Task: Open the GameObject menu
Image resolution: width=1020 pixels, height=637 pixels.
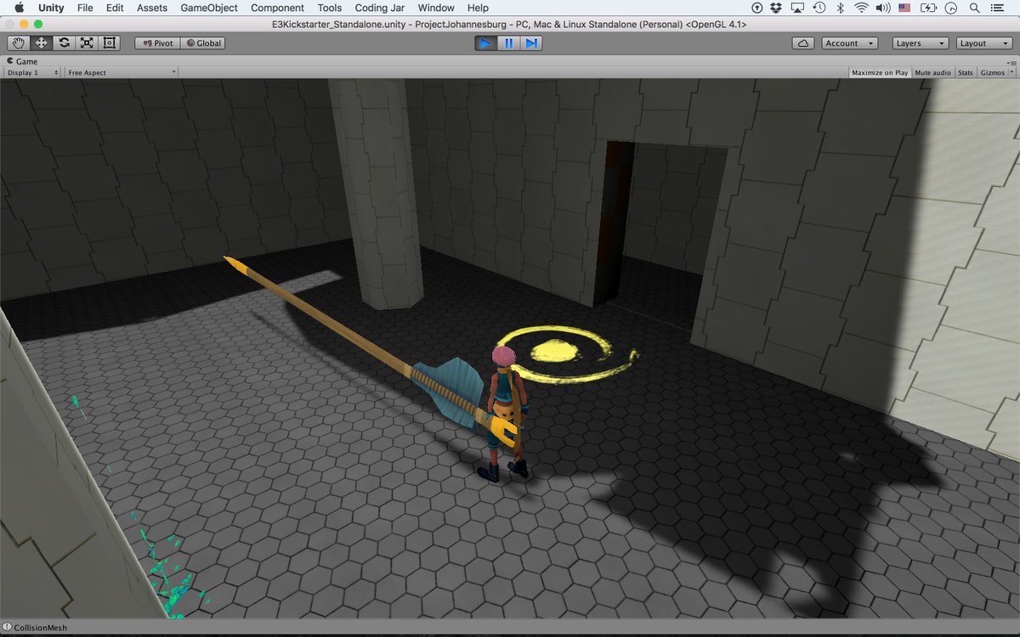Action: [x=208, y=8]
